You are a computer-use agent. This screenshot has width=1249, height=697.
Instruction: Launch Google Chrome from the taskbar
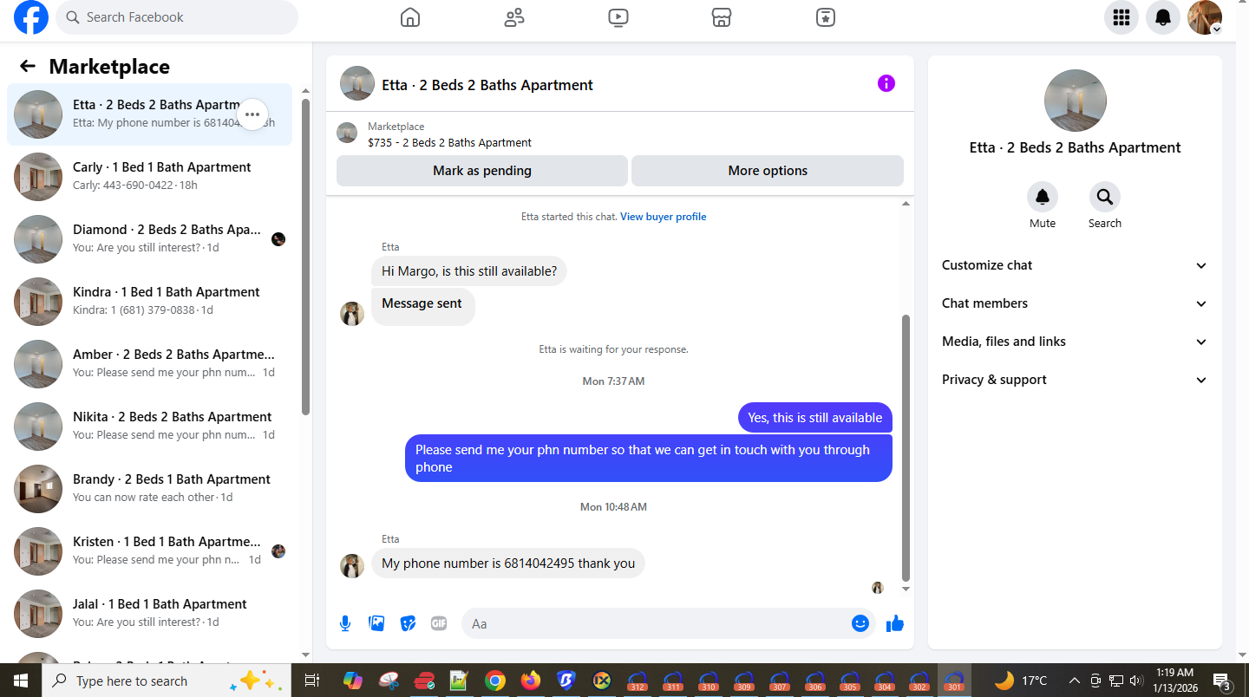[494, 681]
